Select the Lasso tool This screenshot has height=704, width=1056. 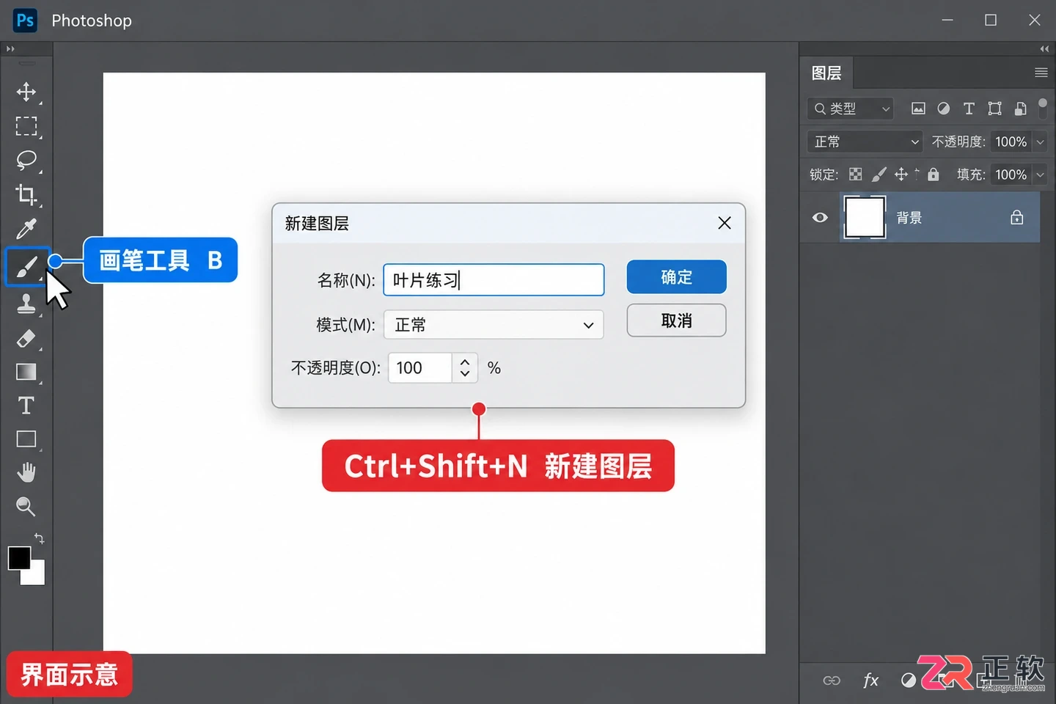click(x=26, y=160)
